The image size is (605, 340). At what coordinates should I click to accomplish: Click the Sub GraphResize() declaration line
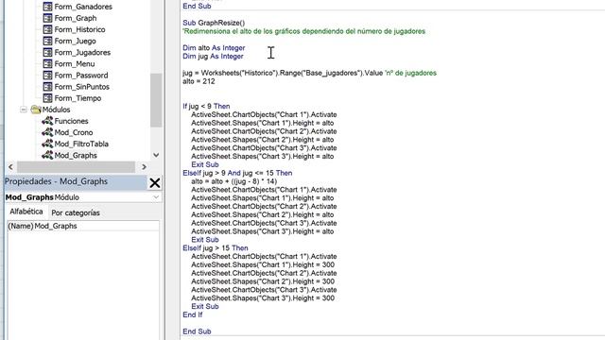tap(214, 23)
